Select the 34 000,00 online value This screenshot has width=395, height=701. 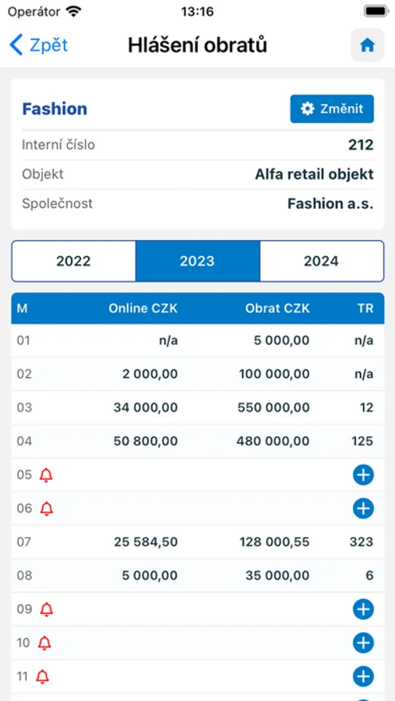(146, 407)
